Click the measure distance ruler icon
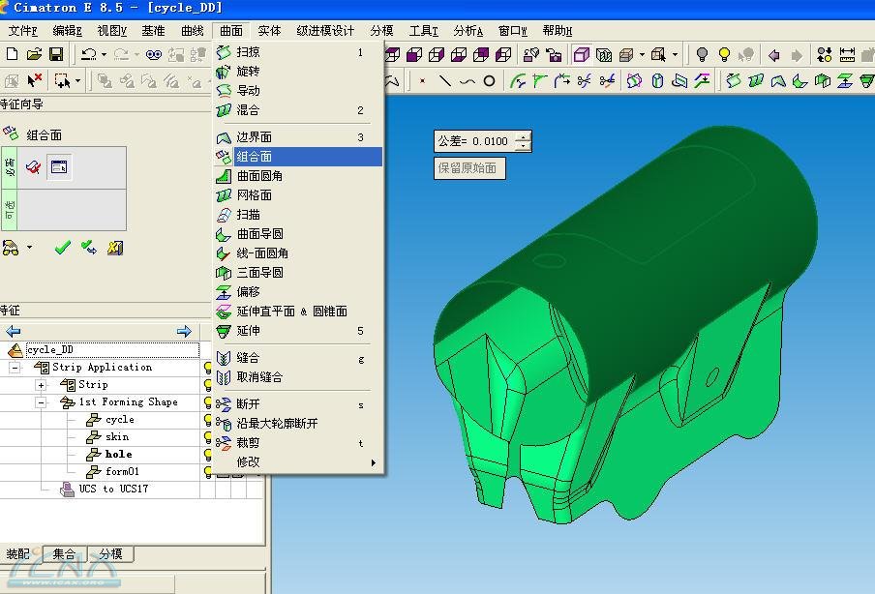Viewport: 875px width, 594px height. (x=847, y=55)
